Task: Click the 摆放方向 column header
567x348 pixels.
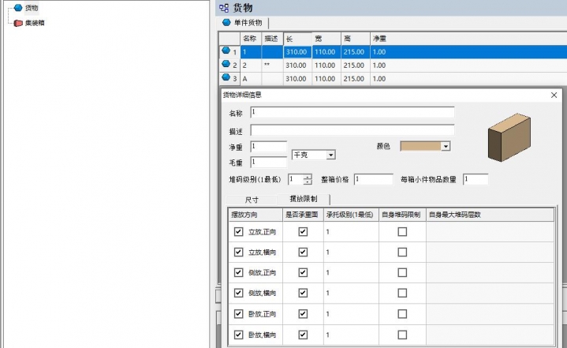Action: click(256, 215)
